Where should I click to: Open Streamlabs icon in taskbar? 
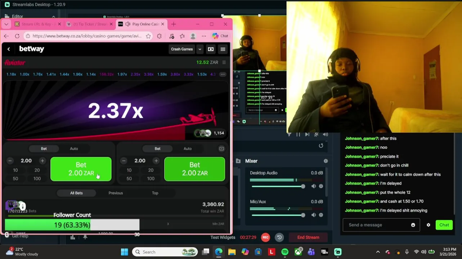[338, 252]
